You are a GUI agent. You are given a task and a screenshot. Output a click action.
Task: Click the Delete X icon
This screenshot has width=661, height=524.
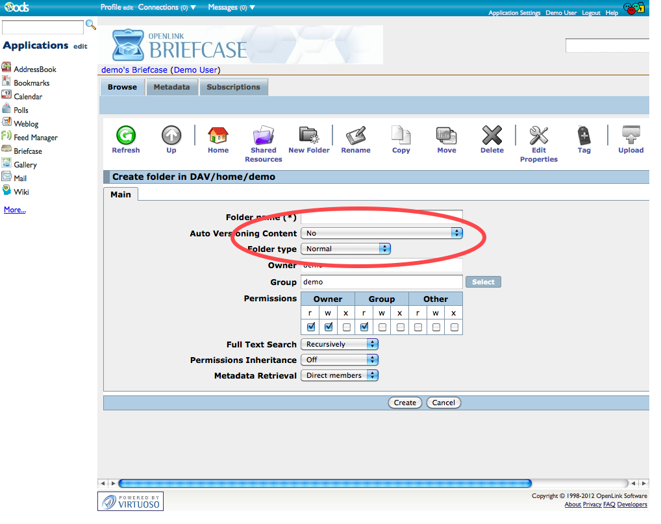click(492, 136)
